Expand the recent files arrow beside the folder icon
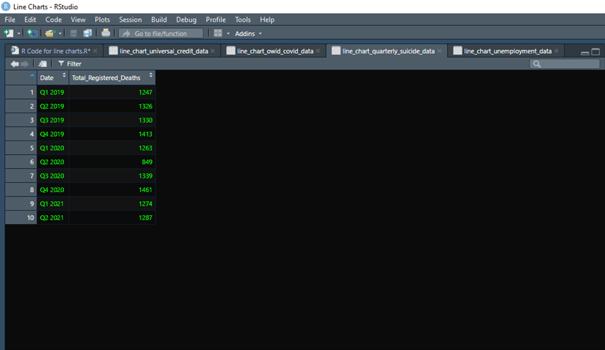 point(60,34)
